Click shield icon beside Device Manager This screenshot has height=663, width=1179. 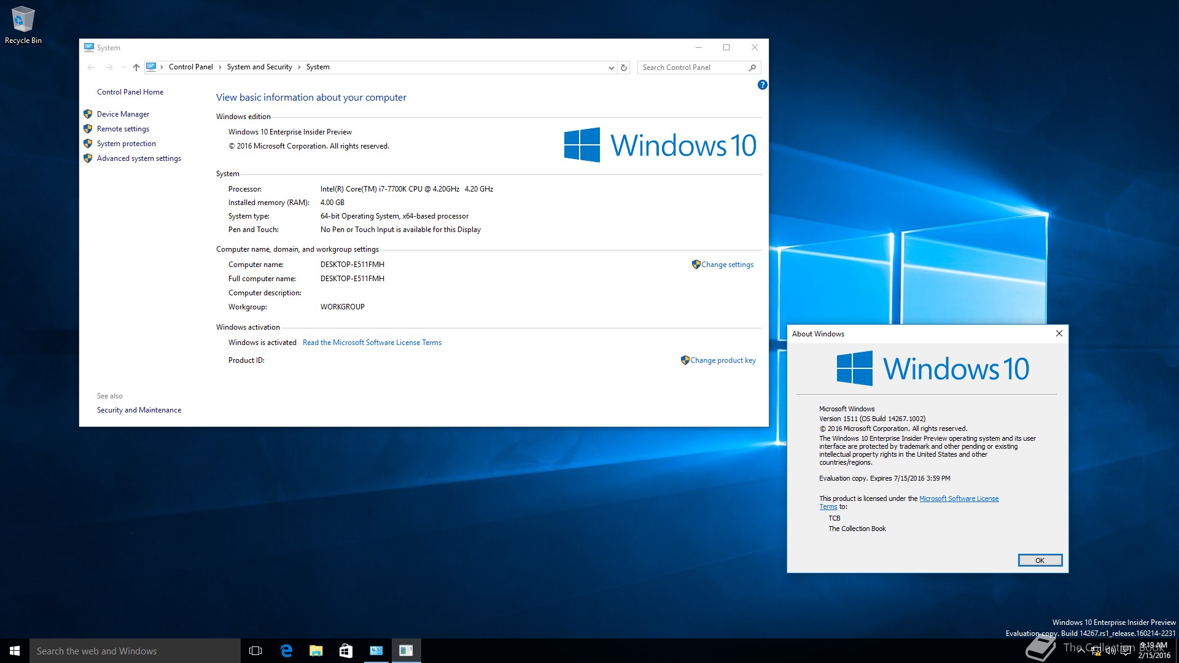tap(88, 114)
